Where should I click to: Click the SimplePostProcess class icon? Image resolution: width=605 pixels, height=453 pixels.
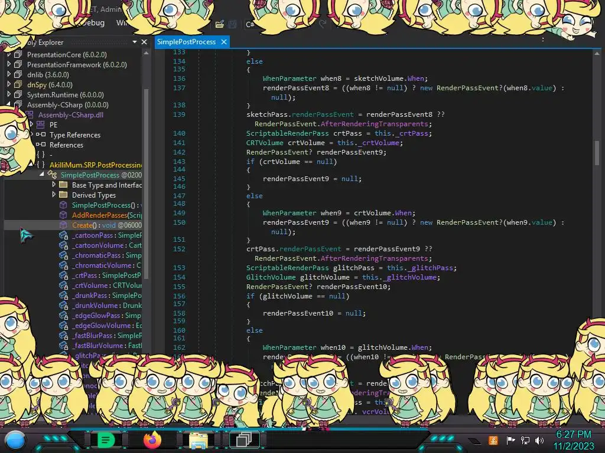[52, 175]
